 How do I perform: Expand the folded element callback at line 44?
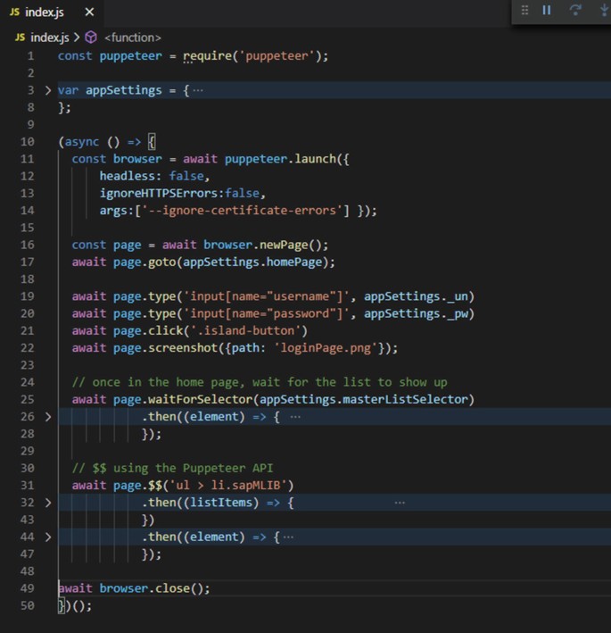click(48, 537)
